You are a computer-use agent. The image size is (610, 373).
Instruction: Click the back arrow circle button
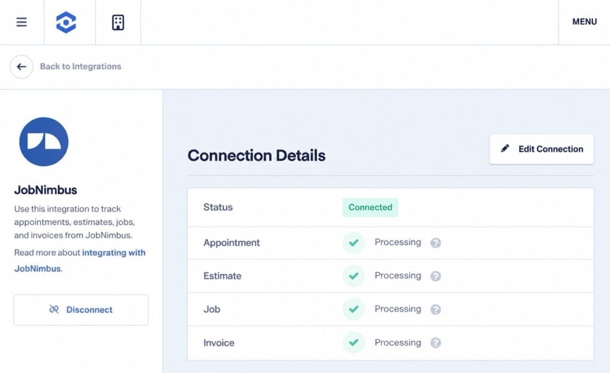click(x=21, y=67)
